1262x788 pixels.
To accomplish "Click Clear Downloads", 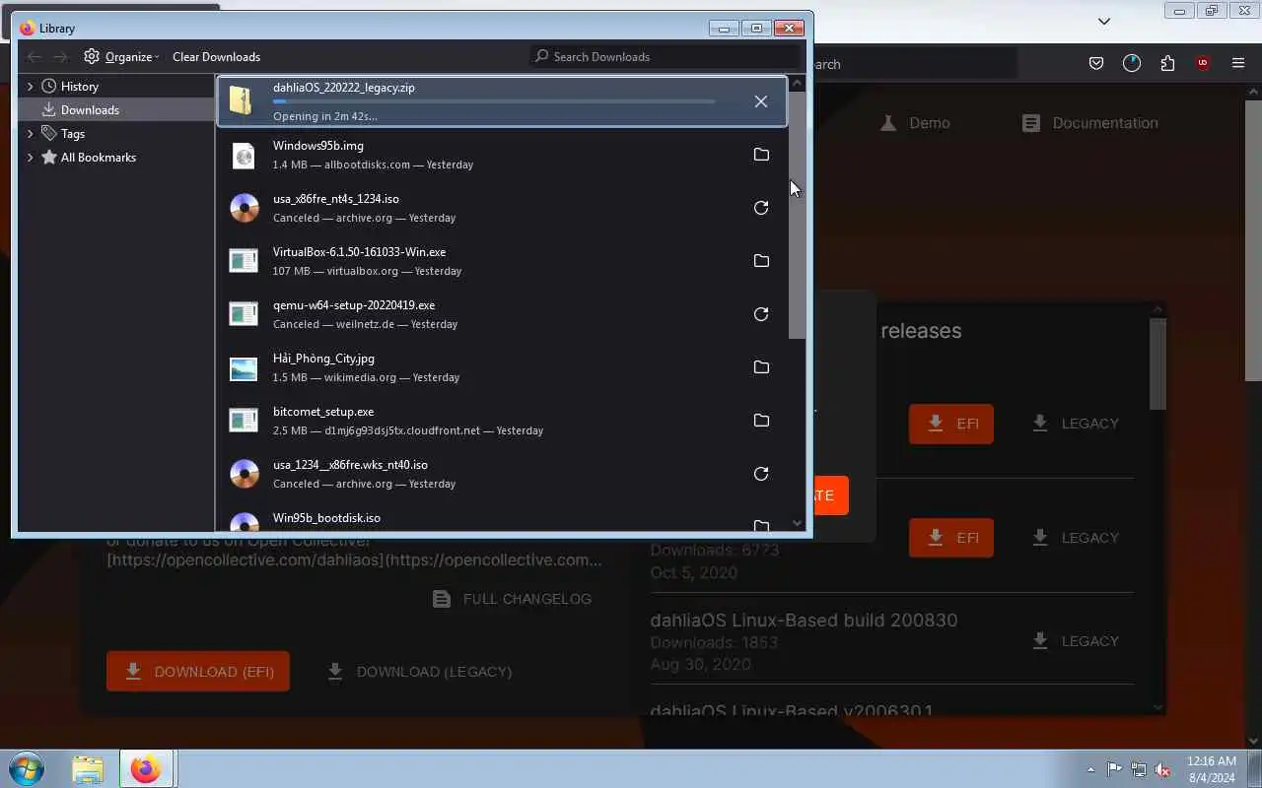I will pyautogui.click(x=216, y=57).
